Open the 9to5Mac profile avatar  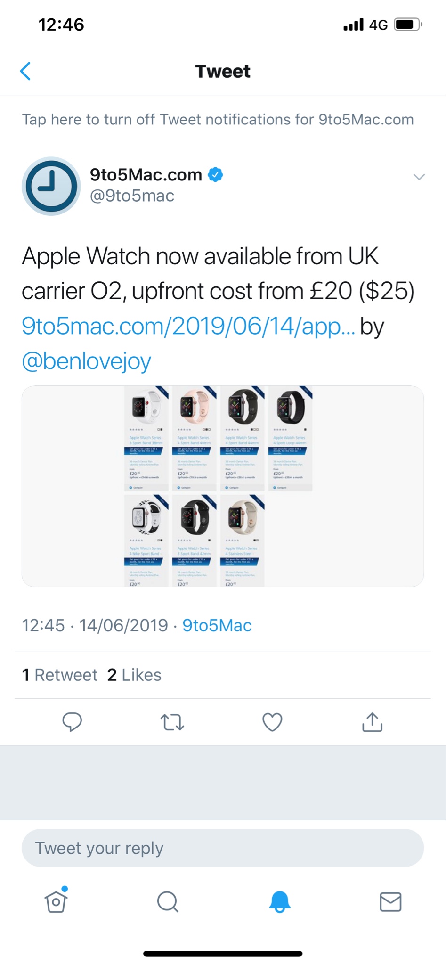[51, 186]
